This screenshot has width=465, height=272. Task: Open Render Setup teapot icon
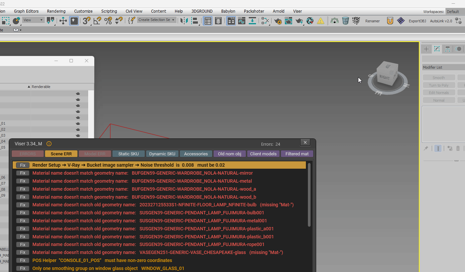[278, 21]
